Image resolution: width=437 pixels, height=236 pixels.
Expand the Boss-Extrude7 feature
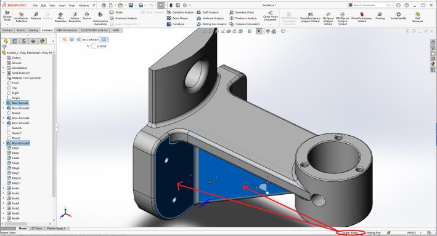click(3, 143)
